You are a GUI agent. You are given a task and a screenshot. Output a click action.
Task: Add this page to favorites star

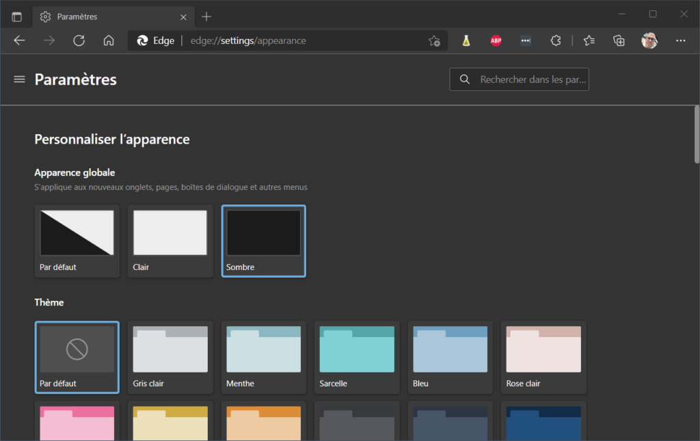click(434, 40)
